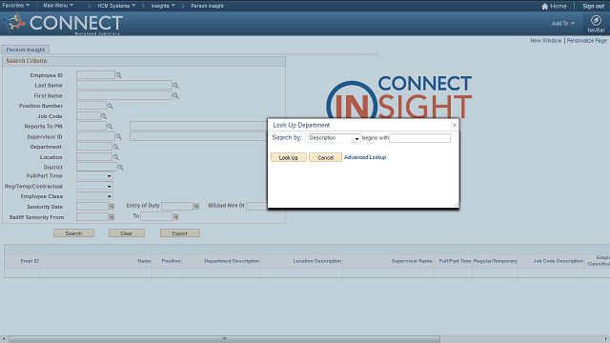Open the Entry of Duty calendar picker
The width and height of the screenshot is (610, 343).
click(x=196, y=207)
